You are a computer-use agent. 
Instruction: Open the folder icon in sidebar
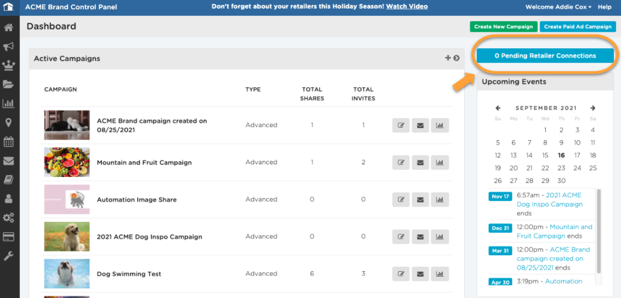[x=8, y=84]
